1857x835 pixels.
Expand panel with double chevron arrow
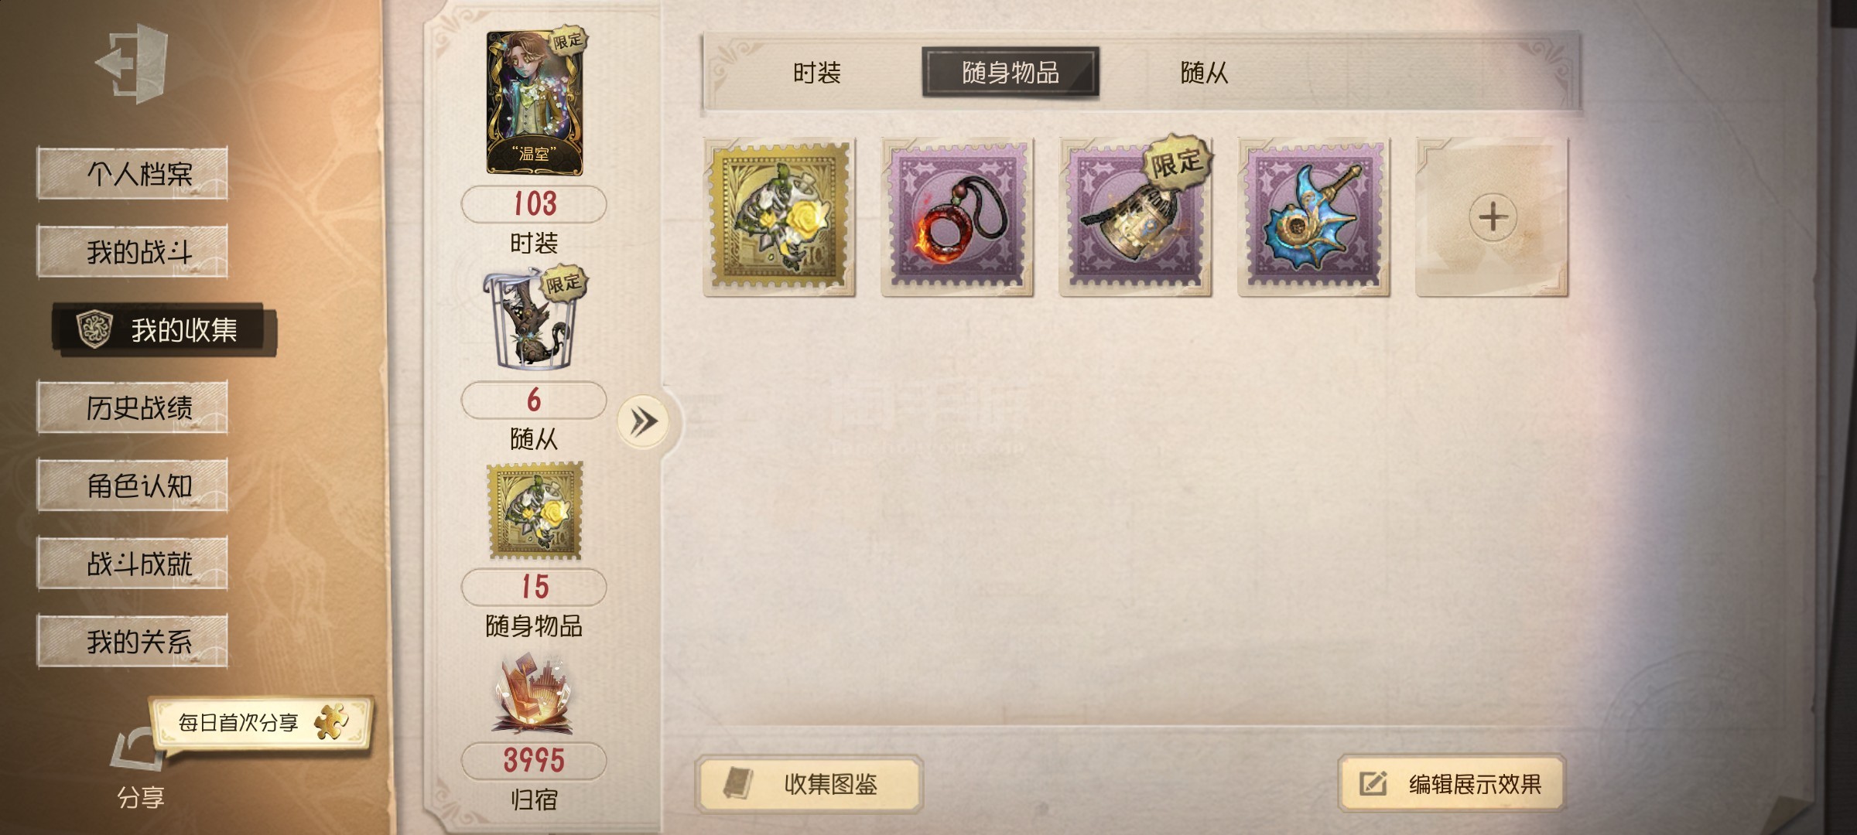643,422
